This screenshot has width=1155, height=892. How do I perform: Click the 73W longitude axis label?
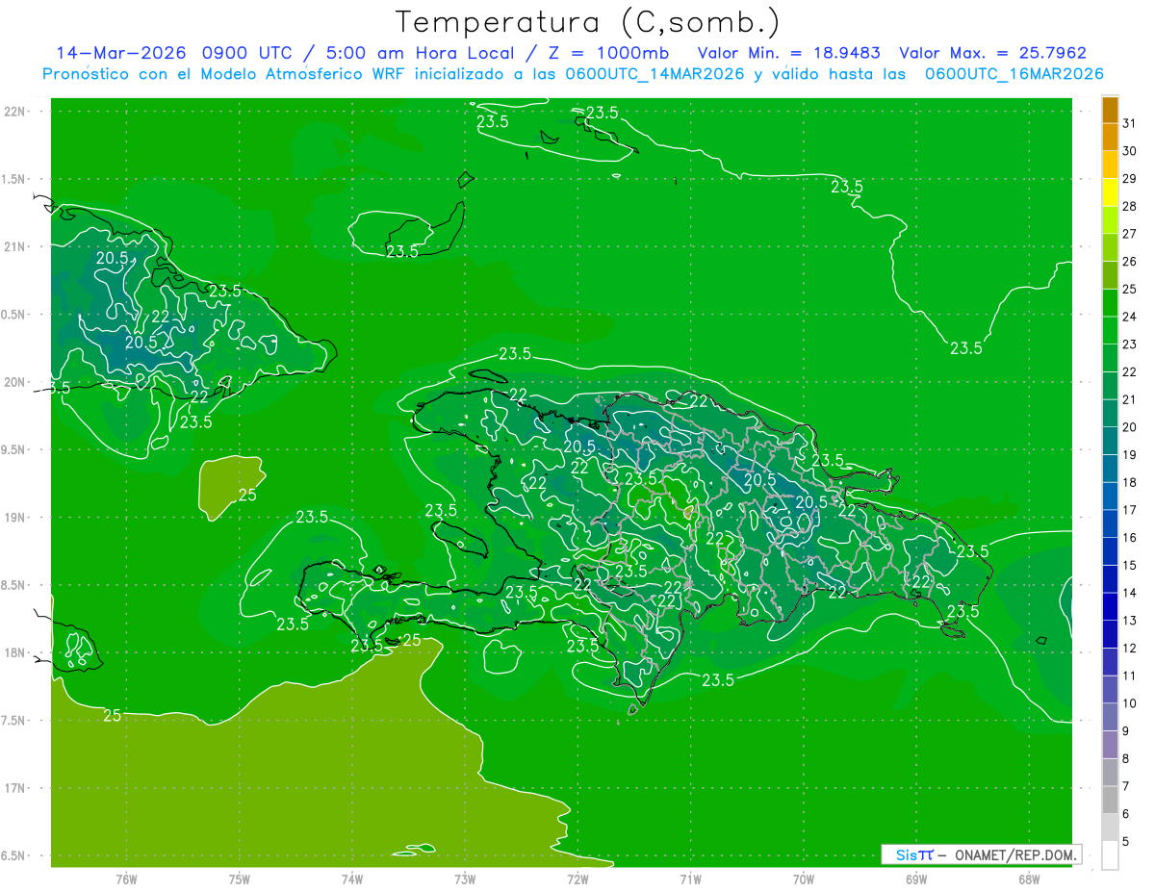(x=465, y=879)
